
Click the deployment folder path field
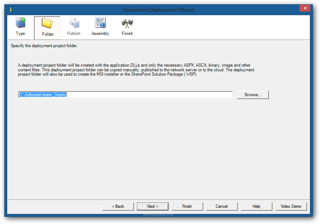125,95
